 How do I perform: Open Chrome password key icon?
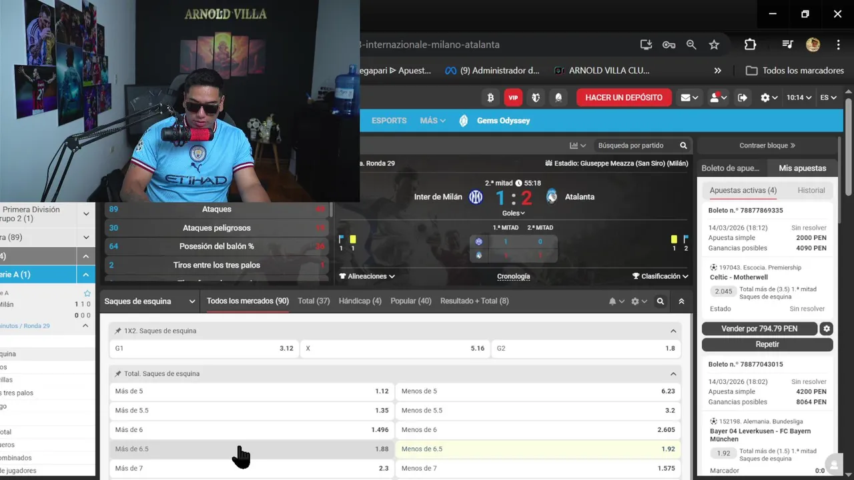click(669, 45)
